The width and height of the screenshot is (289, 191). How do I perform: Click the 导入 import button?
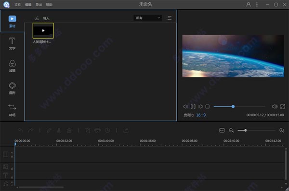click(42, 18)
